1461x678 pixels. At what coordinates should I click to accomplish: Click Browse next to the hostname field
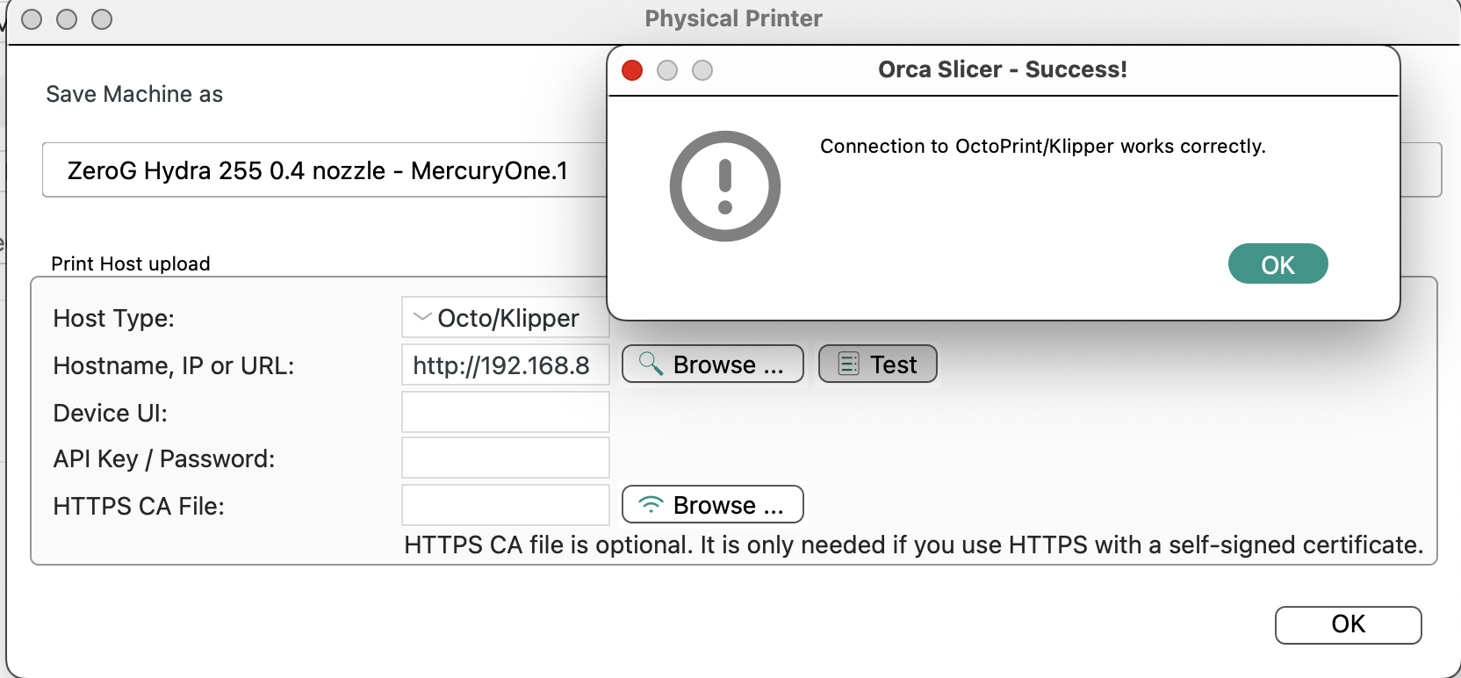(712, 364)
